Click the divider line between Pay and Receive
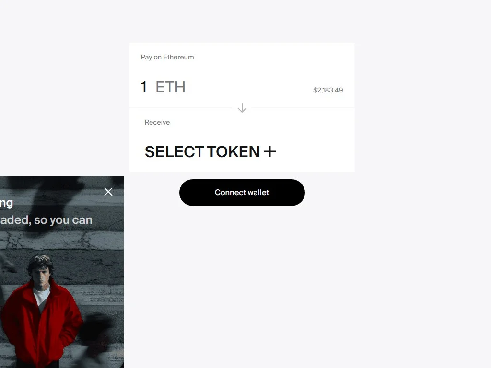The image size is (491, 368). click(303, 108)
